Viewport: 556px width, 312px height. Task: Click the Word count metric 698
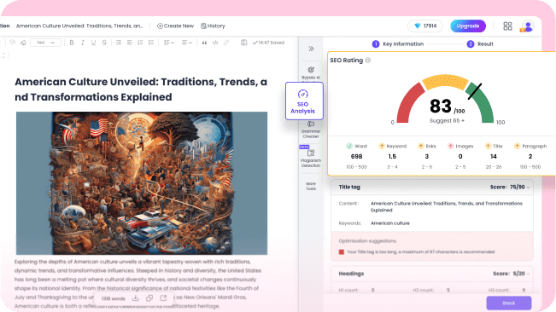click(x=356, y=156)
